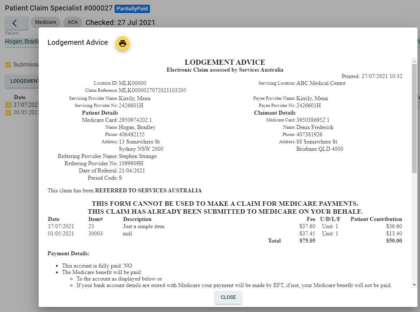This screenshot has height=312, width=420.
Task: Click the yellow print icon
Action: (123, 43)
